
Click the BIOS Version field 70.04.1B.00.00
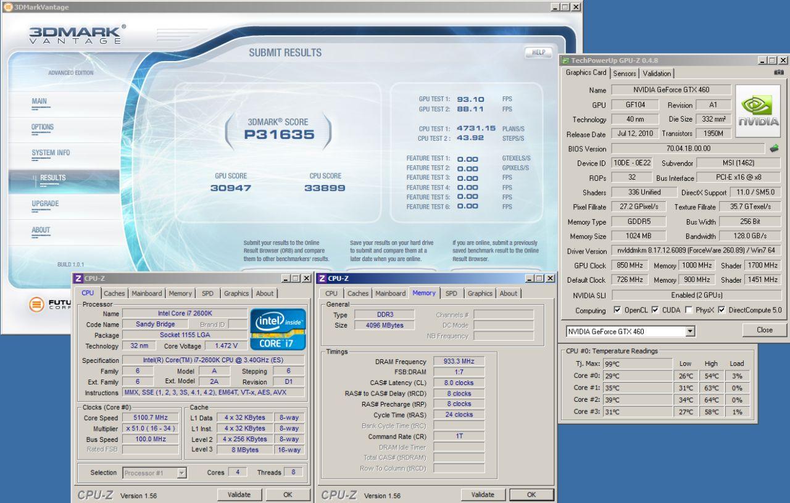[688, 148]
